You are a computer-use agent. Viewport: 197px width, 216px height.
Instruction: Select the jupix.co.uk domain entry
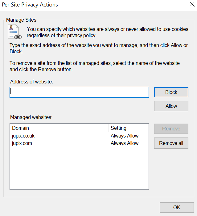tap(23, 136)
